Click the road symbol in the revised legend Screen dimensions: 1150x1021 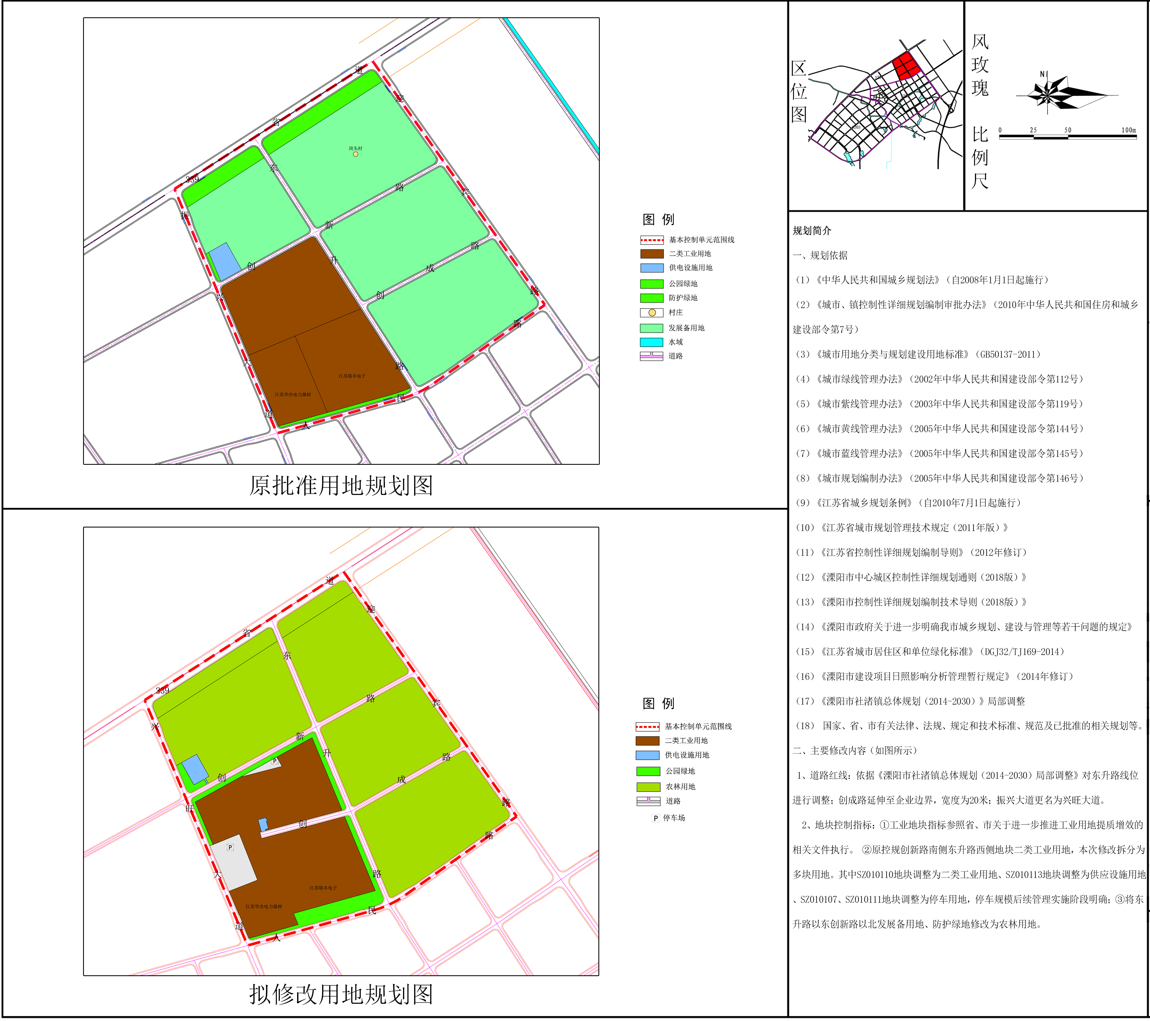pos(648,802)
